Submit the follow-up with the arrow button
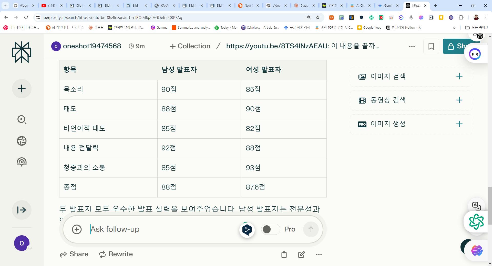The width and height of the screenshot is (492, 266). 311,229
